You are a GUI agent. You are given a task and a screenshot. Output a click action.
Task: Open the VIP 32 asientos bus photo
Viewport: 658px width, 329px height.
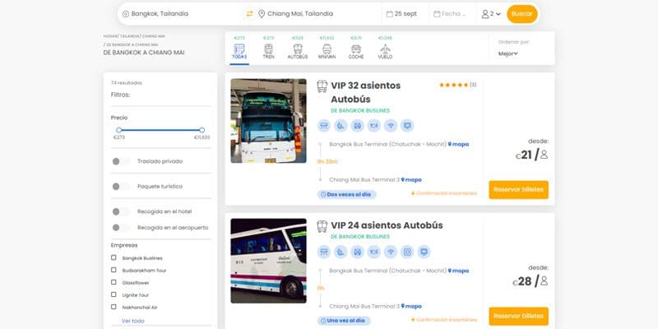tap(269, 121)
